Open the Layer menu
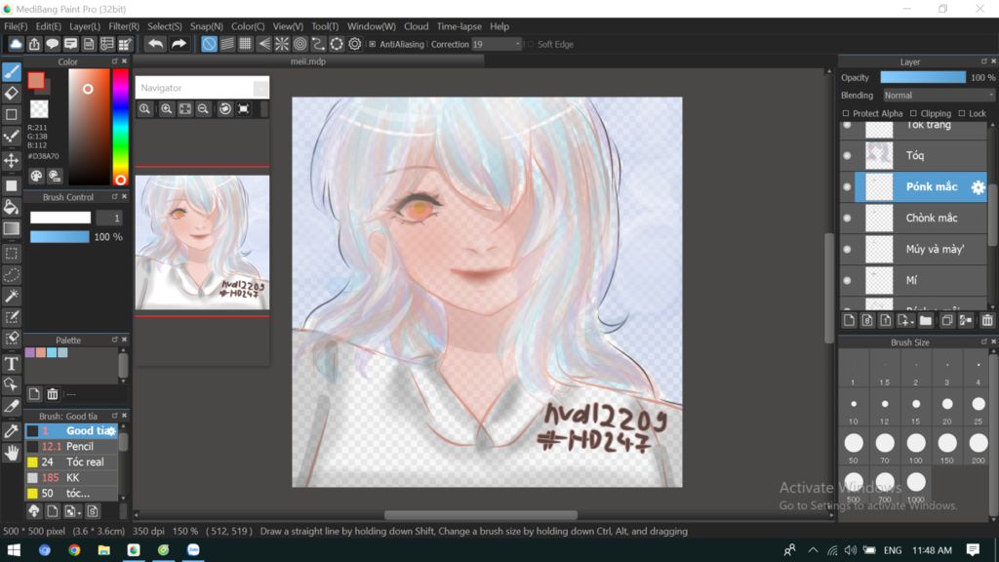Image resolution: width=999 pixels, height=562 pixels. click(85, 26)
